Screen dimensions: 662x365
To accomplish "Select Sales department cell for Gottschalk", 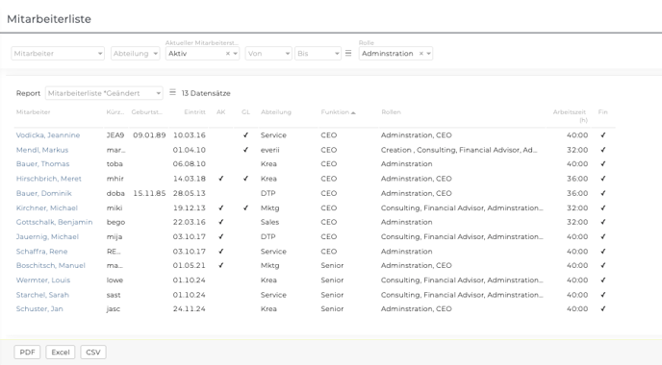I will (269, 222).
